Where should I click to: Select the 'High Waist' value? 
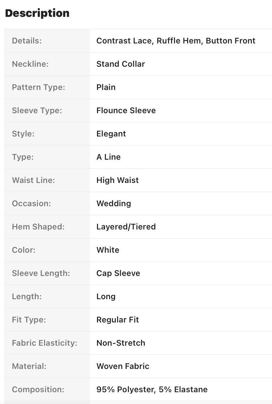pyautogui.click(x=117, y=180)
